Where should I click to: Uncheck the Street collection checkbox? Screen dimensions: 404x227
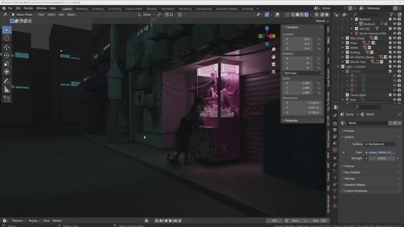click(390, 48)
